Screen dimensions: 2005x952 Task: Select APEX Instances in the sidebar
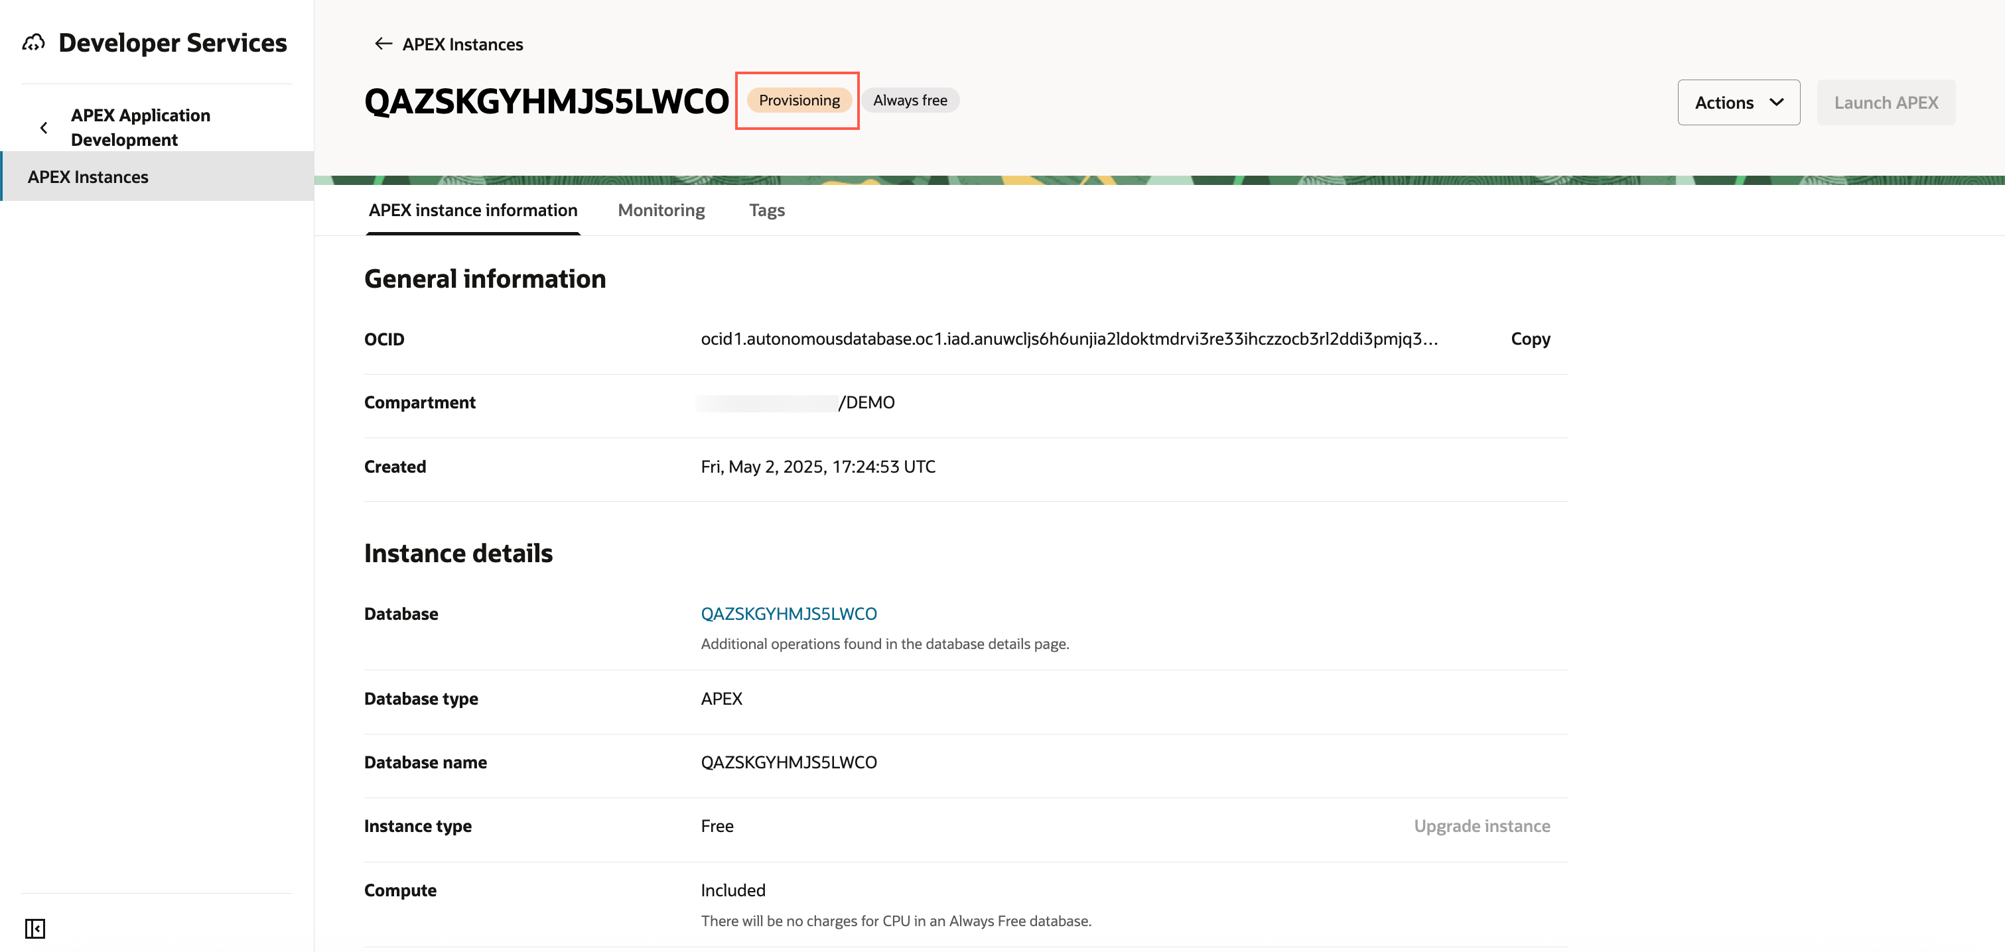pos(88,176)
